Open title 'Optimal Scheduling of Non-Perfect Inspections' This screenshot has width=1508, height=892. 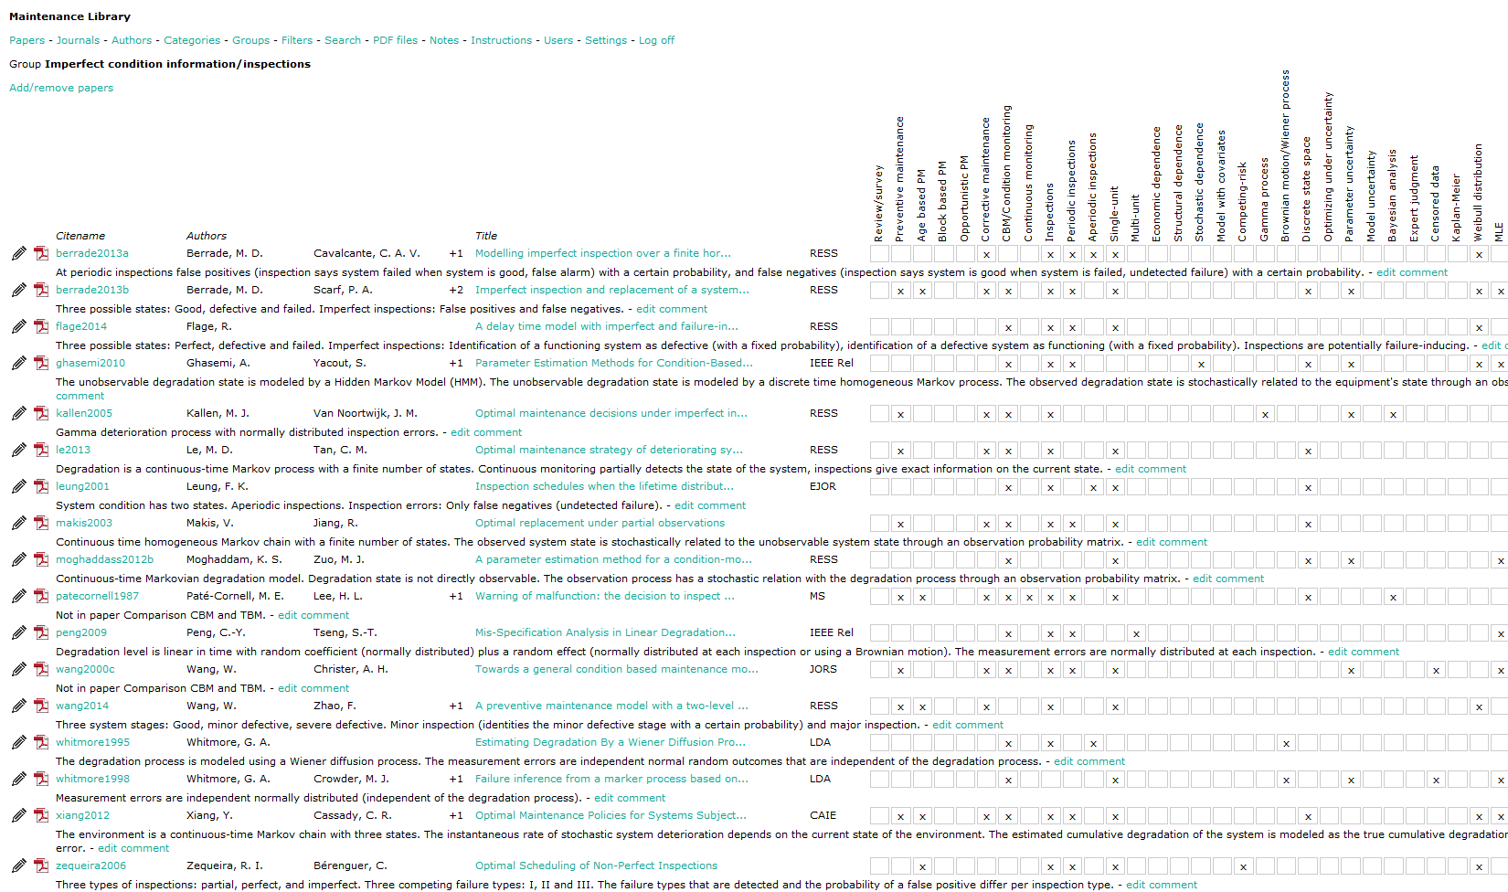point(596,865)
